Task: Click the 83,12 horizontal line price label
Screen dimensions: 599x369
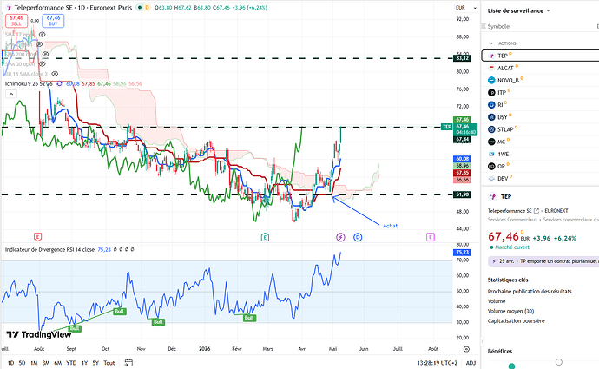Action: point(462,58)
